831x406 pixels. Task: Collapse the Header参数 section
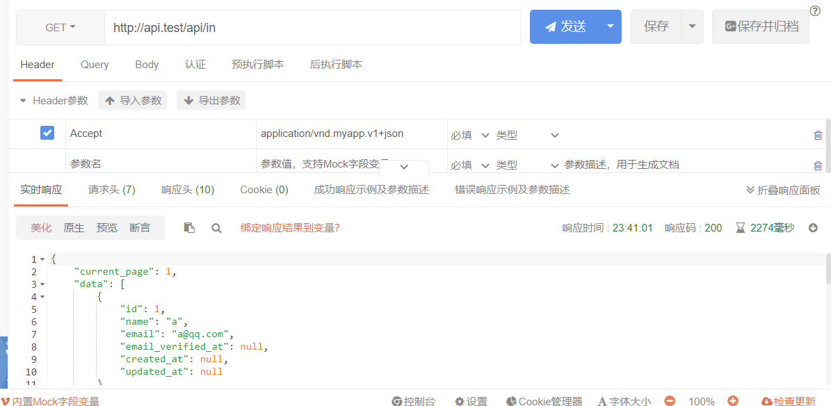click(x=23, y=101)
